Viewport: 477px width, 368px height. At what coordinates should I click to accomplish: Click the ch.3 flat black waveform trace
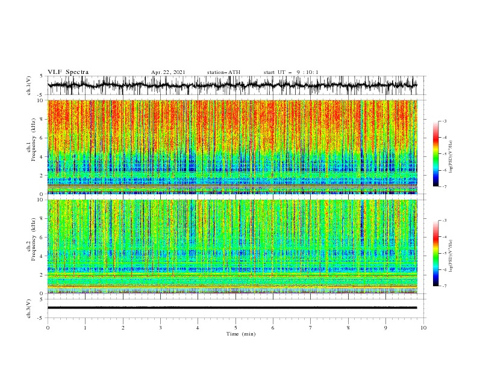[232, 308]
